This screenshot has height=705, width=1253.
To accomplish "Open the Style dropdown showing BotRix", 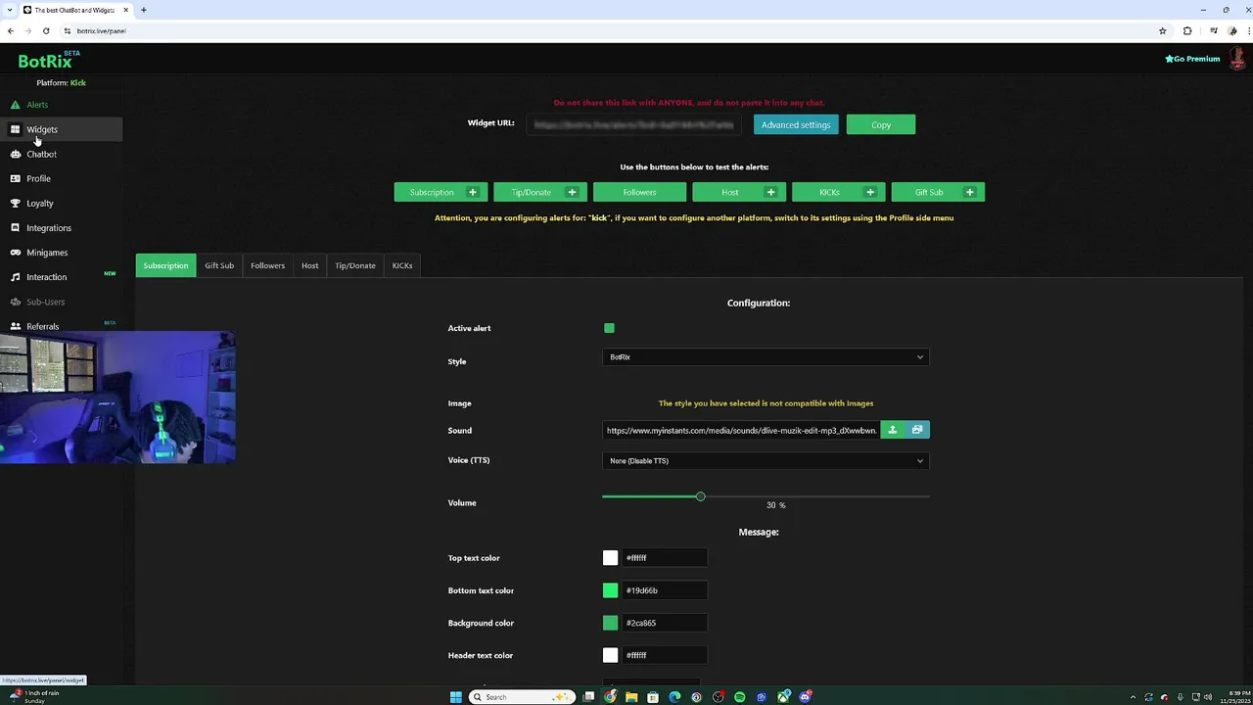I will (766, 357).
